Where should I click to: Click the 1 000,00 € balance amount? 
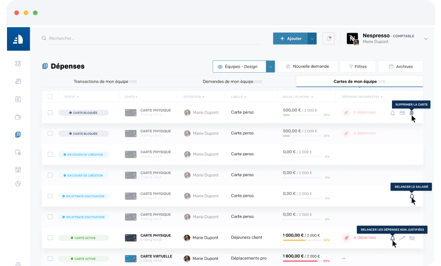click(293, 235)
